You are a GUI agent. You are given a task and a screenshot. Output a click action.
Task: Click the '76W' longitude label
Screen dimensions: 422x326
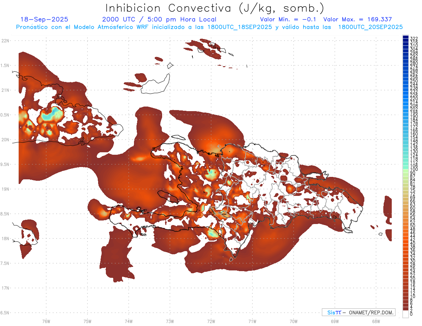46,321
